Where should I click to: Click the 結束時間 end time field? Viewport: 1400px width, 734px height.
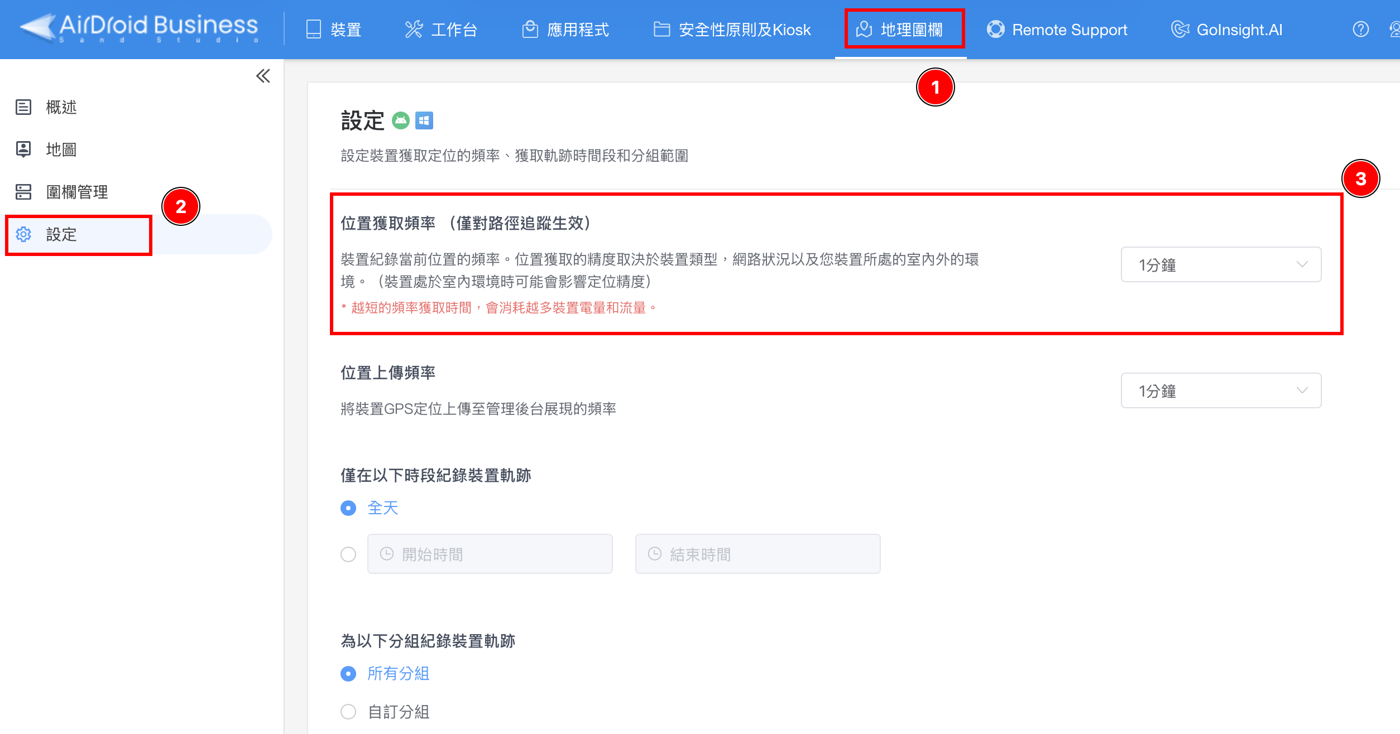(x=757, y=554)
